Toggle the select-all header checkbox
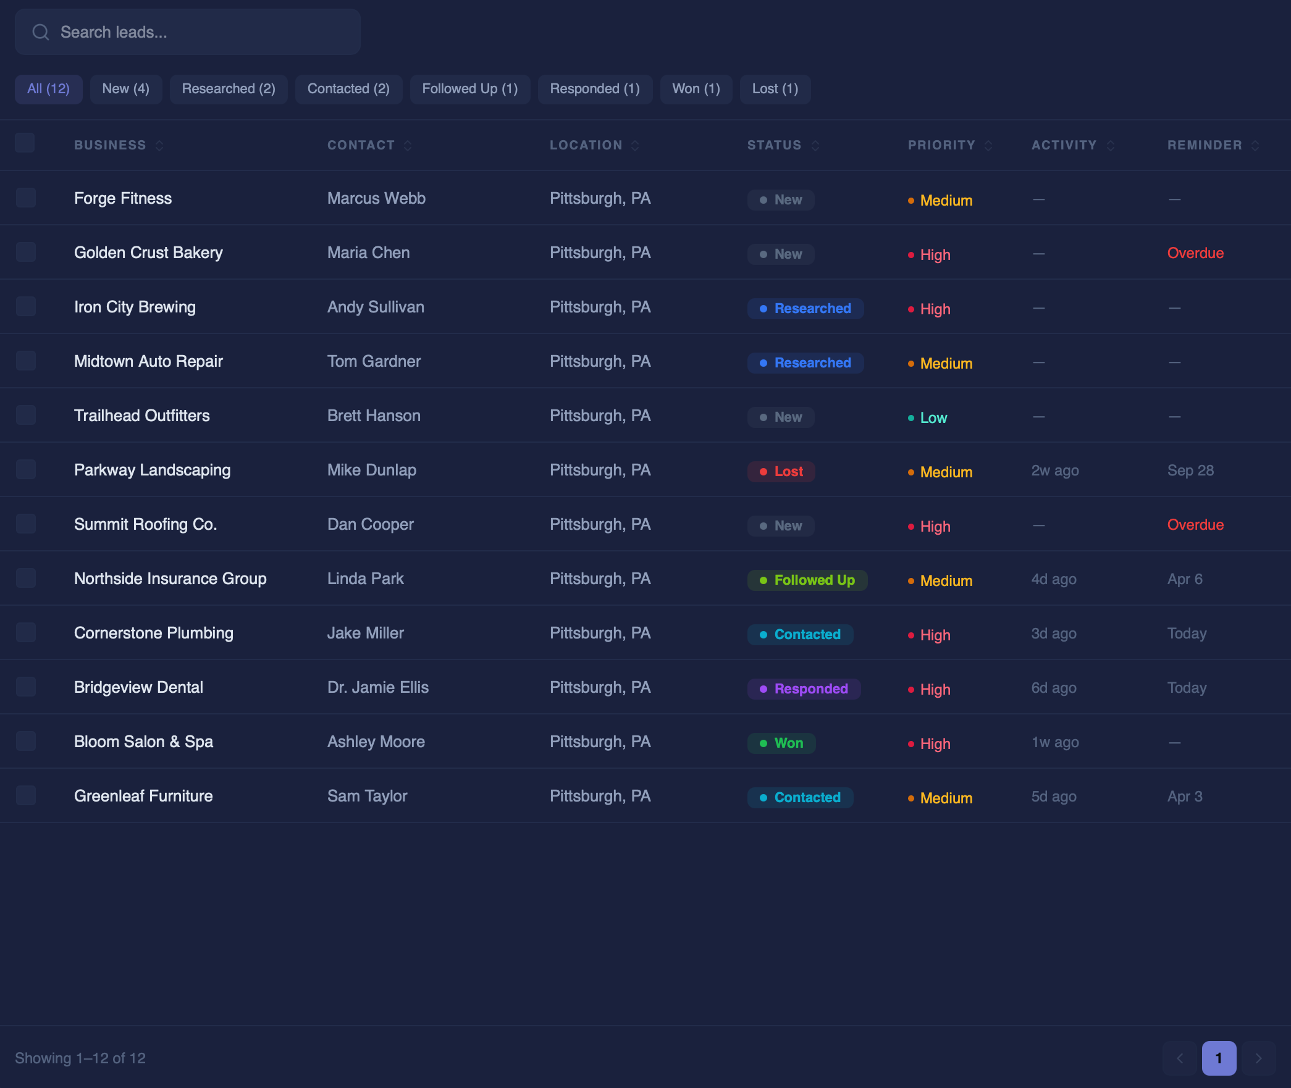This screenshot has height=1088, width=1291. coord(25,143)
